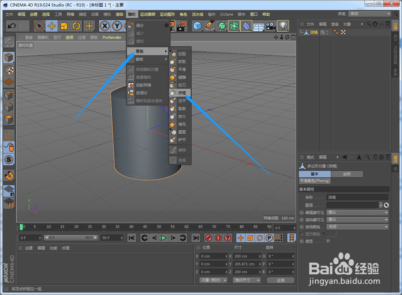Open the 使用颜色 dropdown
Screen dimensions: 402x295
pyautogui.click(x=358, y=227)
